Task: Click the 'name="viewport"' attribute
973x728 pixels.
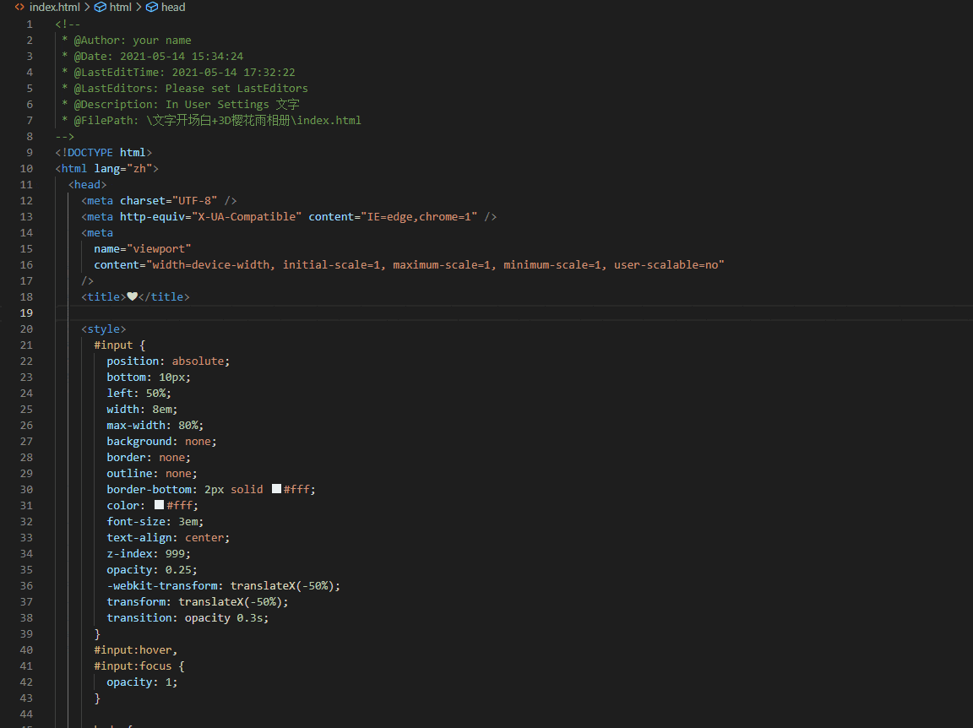Action: (142, 249)
